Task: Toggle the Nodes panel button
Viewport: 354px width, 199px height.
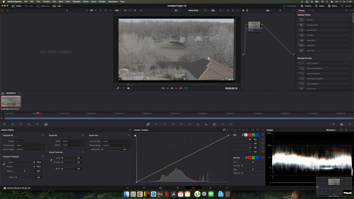Action: point(319,6)
